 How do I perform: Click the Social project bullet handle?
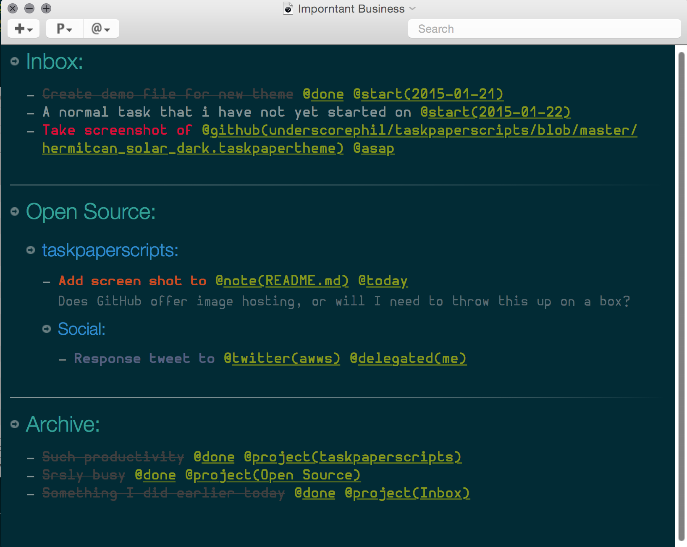click(x=47, y=329)
